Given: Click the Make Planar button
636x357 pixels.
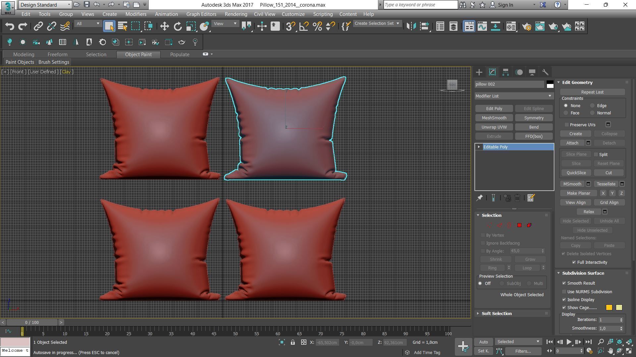Looking at the screenshot, I should pos(578,193).
